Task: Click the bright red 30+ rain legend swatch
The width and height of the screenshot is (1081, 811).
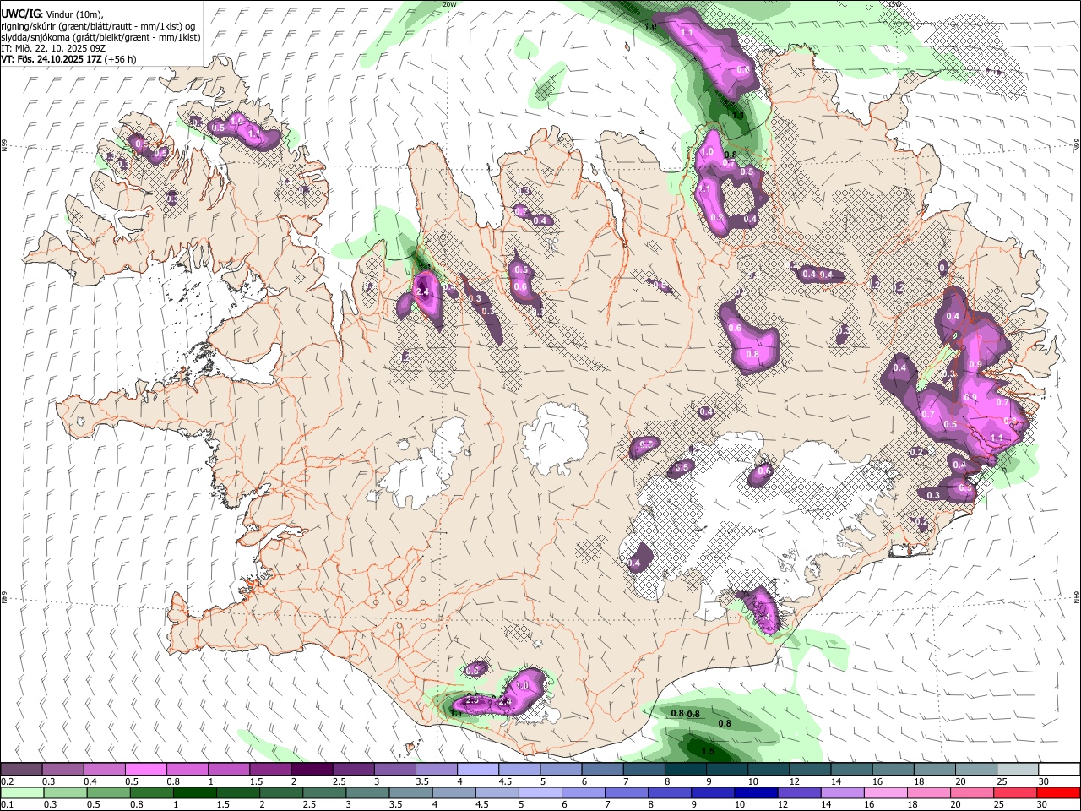Action: (x=1059, y=792)
